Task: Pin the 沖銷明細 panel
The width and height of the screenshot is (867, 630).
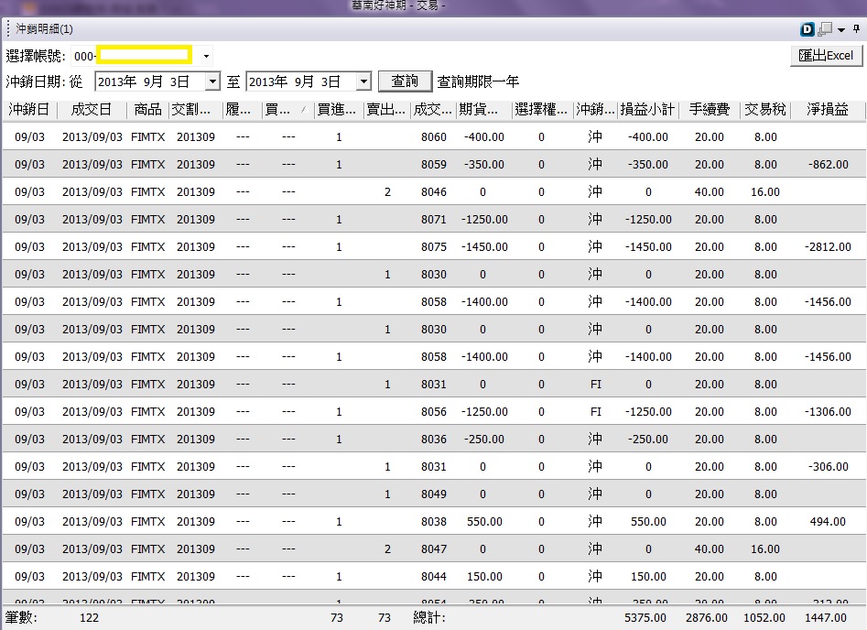Action: [x=857, y=28]
